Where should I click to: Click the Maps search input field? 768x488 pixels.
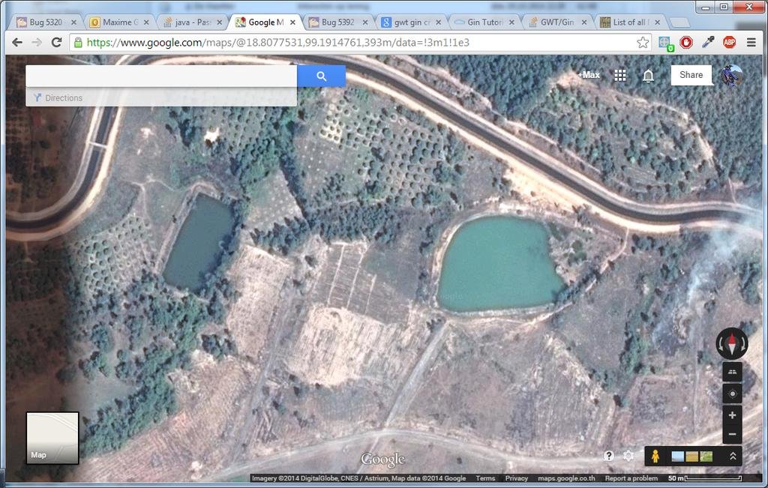(161, 76)
